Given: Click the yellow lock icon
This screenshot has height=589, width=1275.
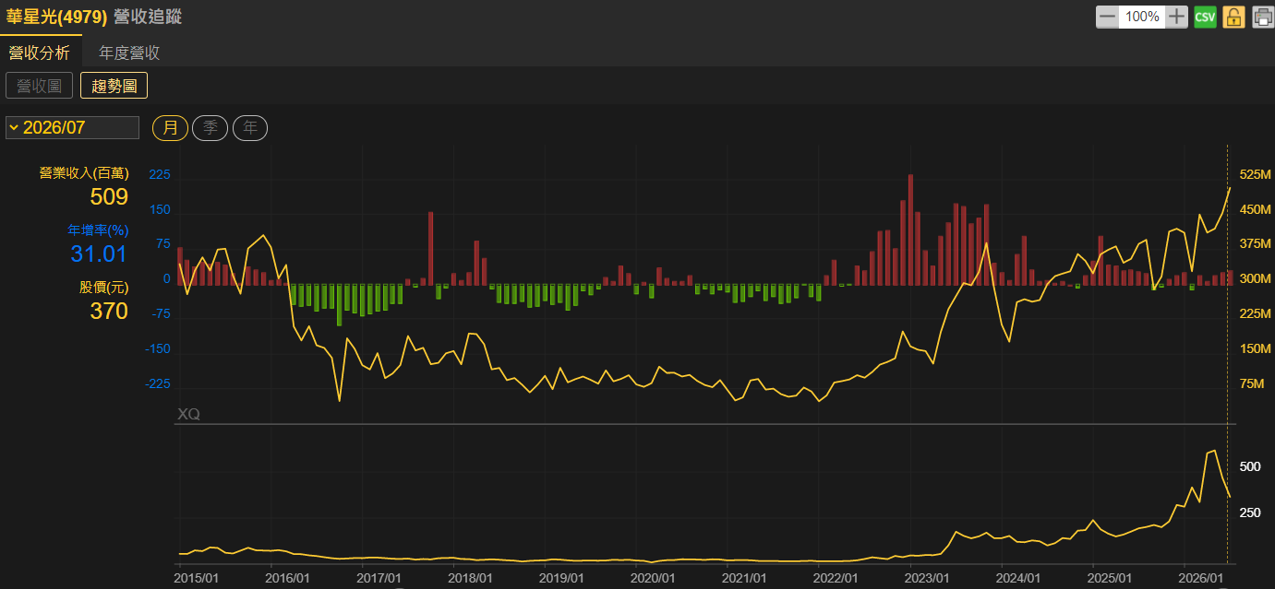Looking at the screenshot, I should [x=1233, y=17].
